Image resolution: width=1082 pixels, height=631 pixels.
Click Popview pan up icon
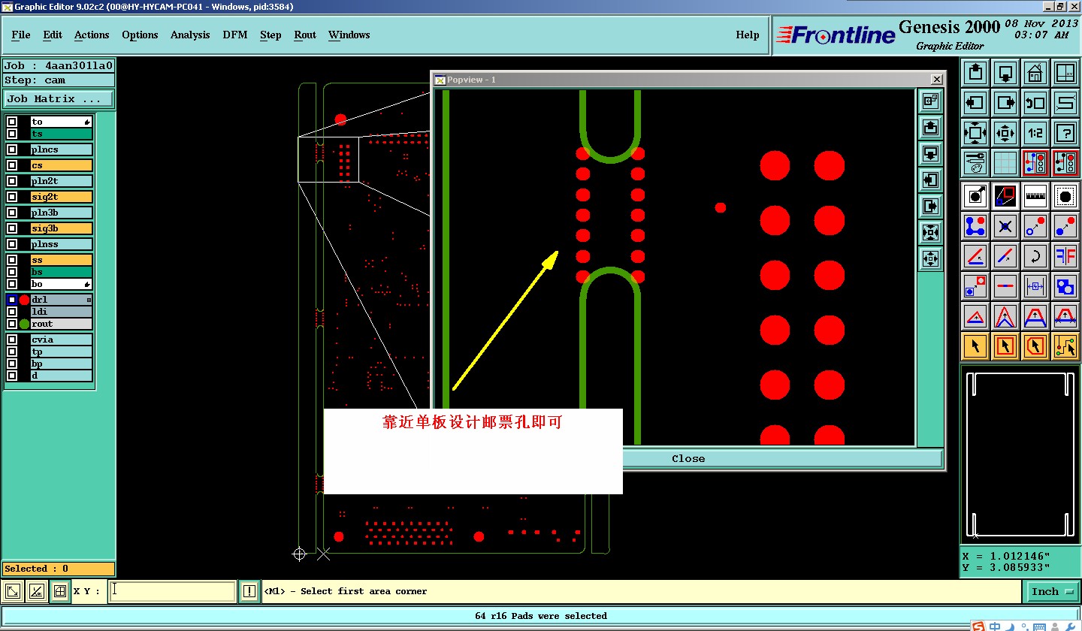(930, 127)
